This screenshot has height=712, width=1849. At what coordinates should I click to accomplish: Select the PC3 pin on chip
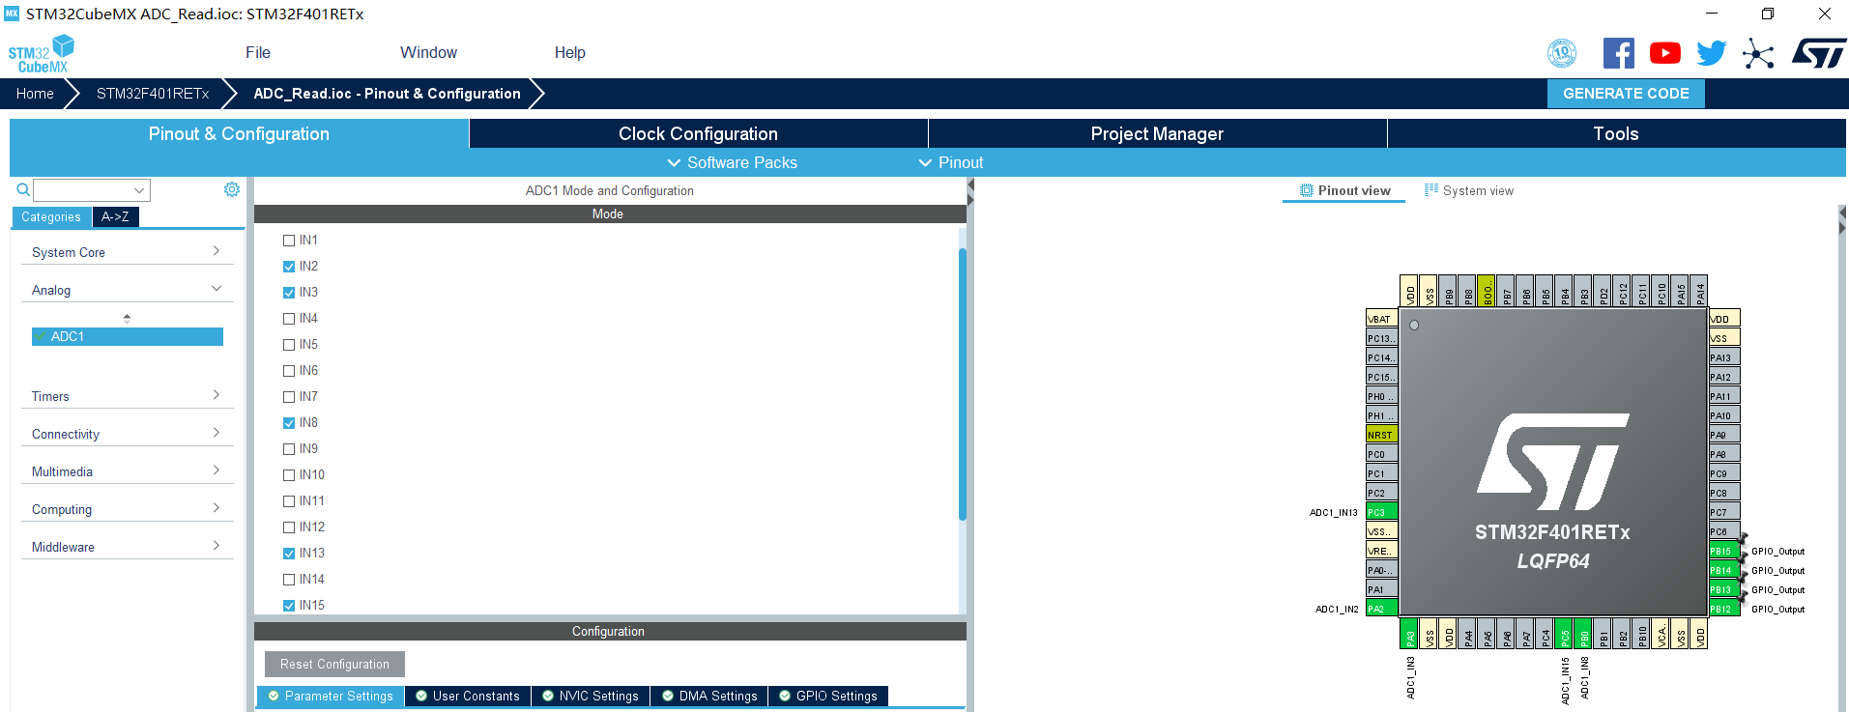tap(1381, 512)
